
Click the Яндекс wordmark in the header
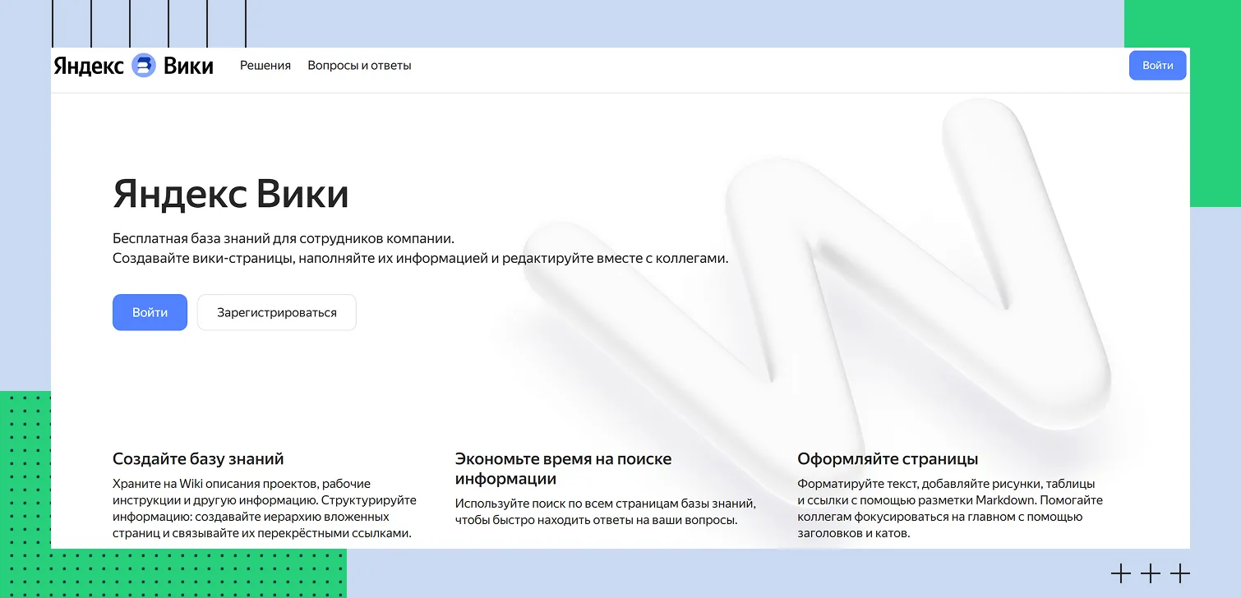pos(89,66)
